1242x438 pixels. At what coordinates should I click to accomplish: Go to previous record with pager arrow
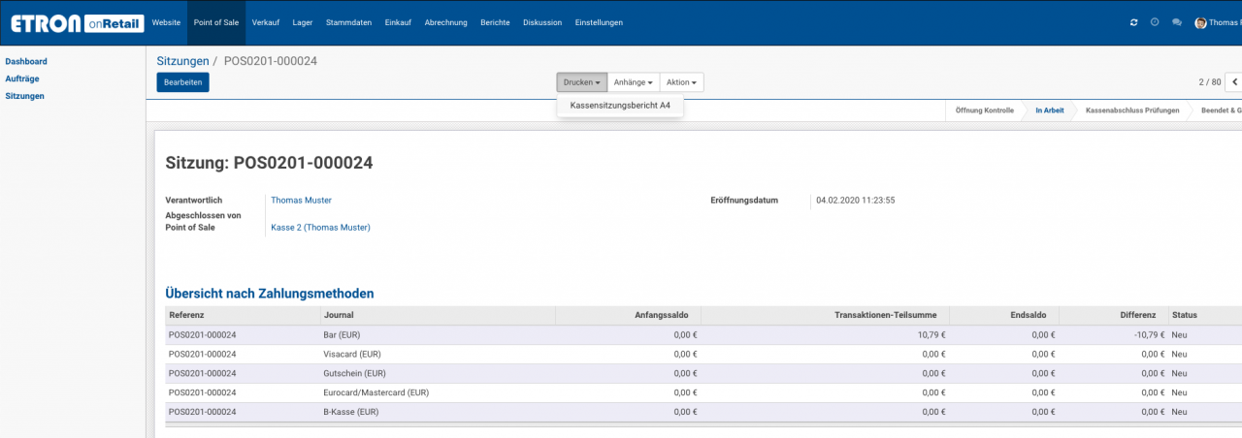[x=1234, y=82]
